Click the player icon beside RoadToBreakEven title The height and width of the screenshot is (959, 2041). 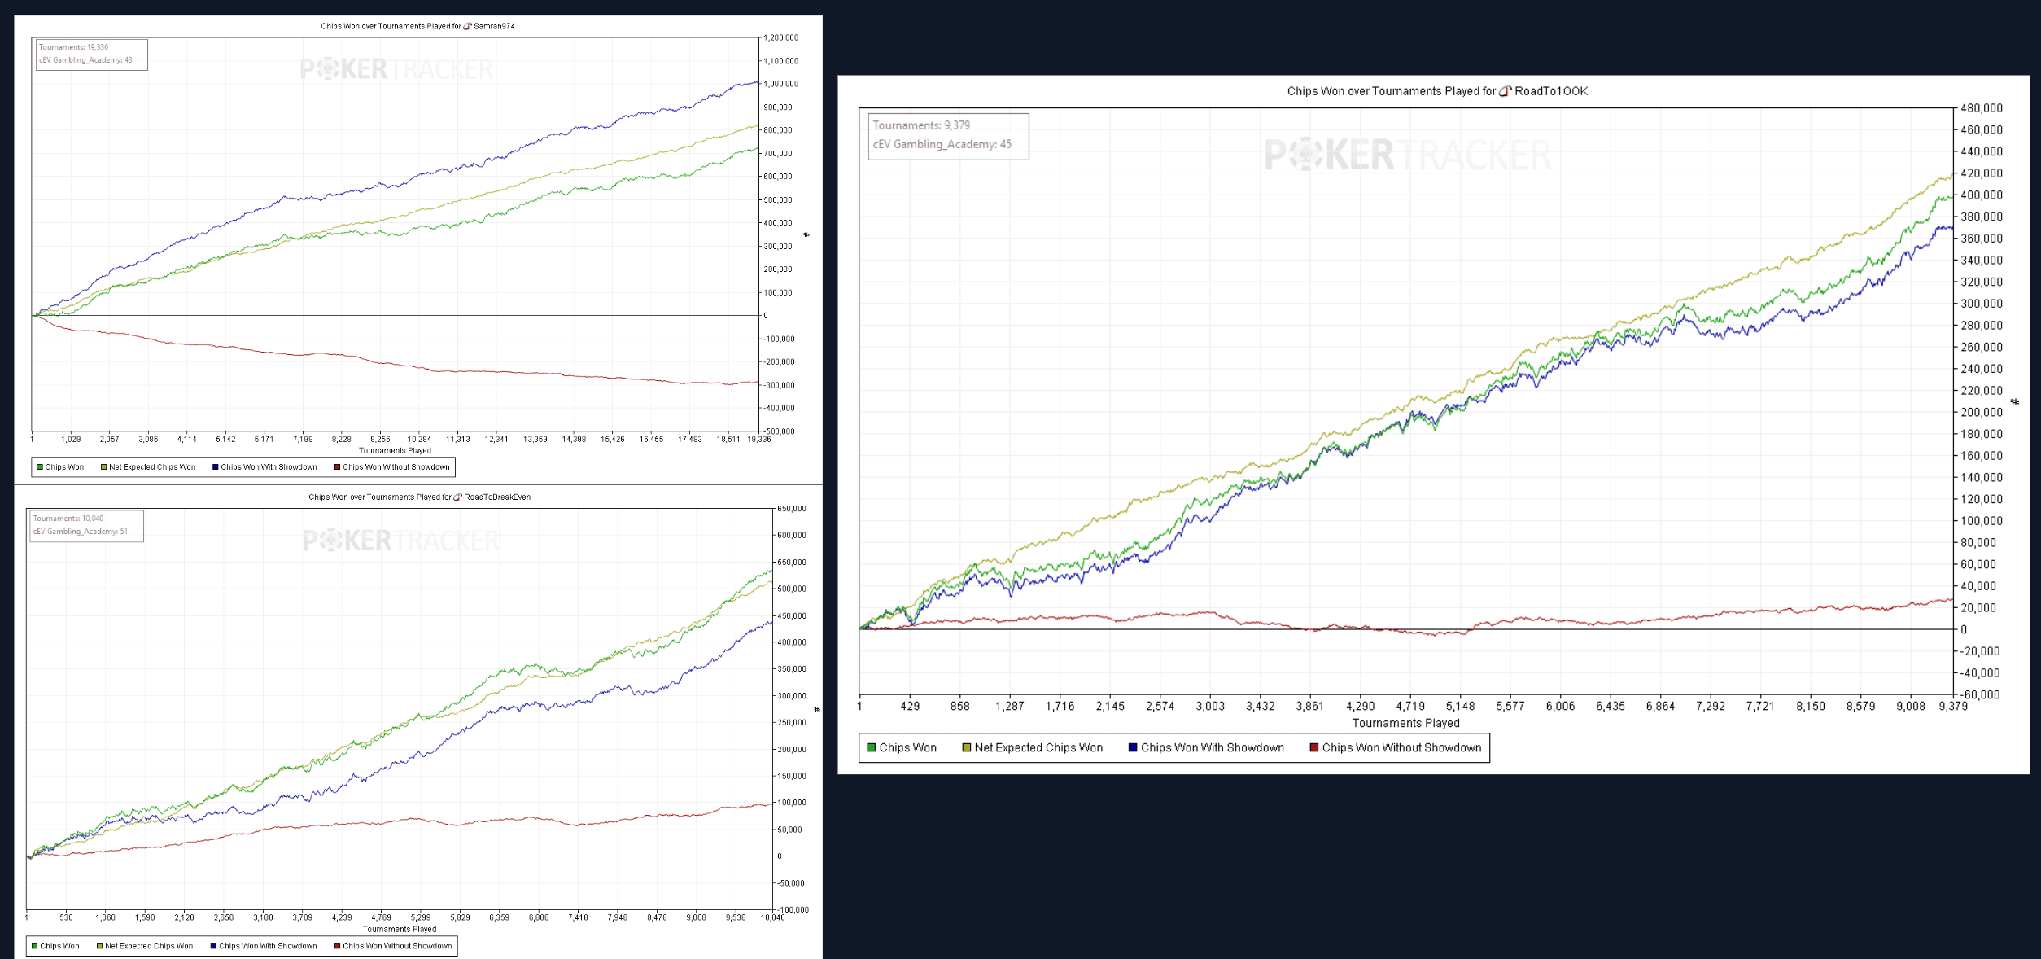point(457,497)
